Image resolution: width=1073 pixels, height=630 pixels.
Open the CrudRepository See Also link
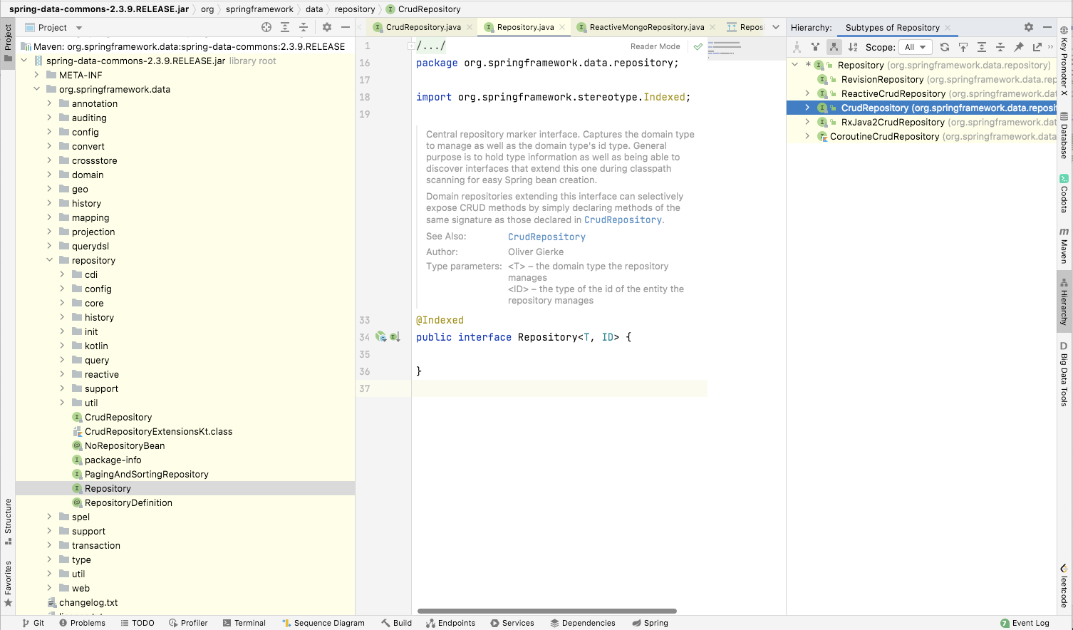546,237
